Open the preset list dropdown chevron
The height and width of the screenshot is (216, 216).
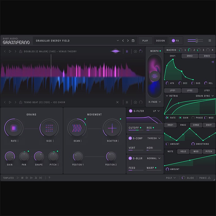(x=118, y=40)
